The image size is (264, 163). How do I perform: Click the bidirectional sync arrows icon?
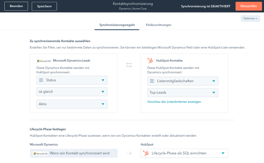tap(129, 65)
